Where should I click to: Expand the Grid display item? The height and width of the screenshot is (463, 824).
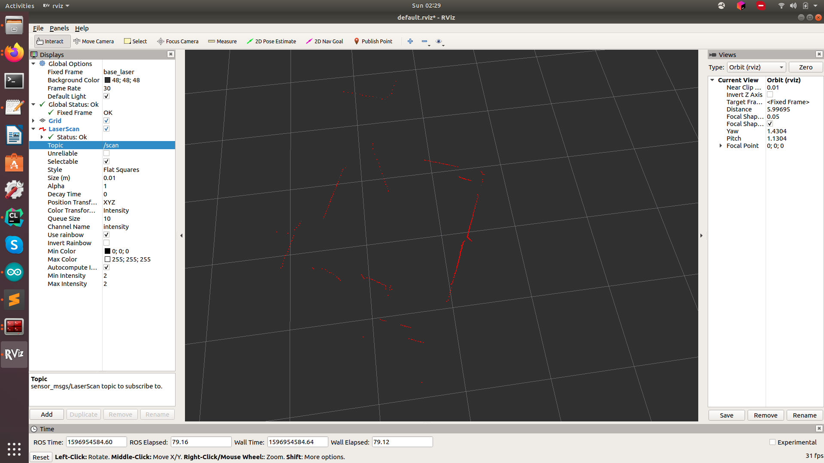pyautogui.click(x=33, y=121)
